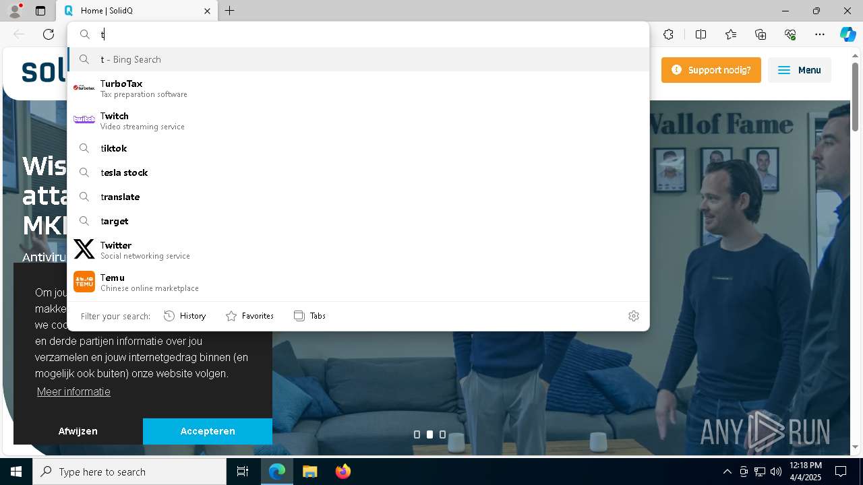Select the tiktok search suggestion

pos(358,148)
